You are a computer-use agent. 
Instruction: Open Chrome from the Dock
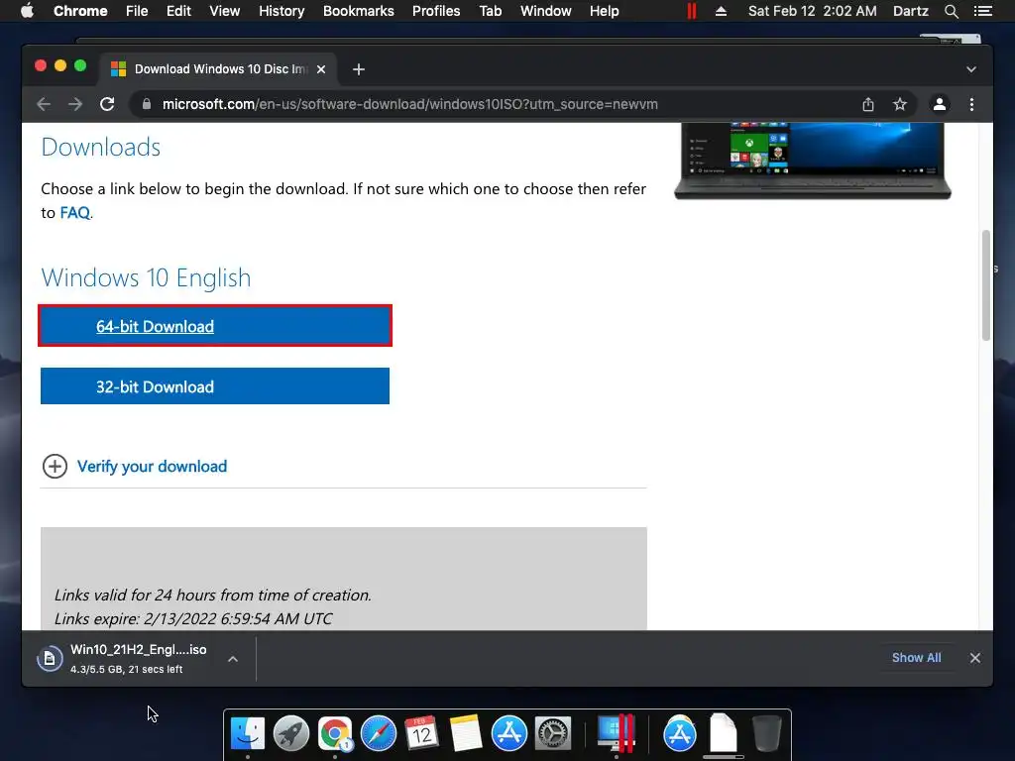pyautogui.click(x=335, y=734)
